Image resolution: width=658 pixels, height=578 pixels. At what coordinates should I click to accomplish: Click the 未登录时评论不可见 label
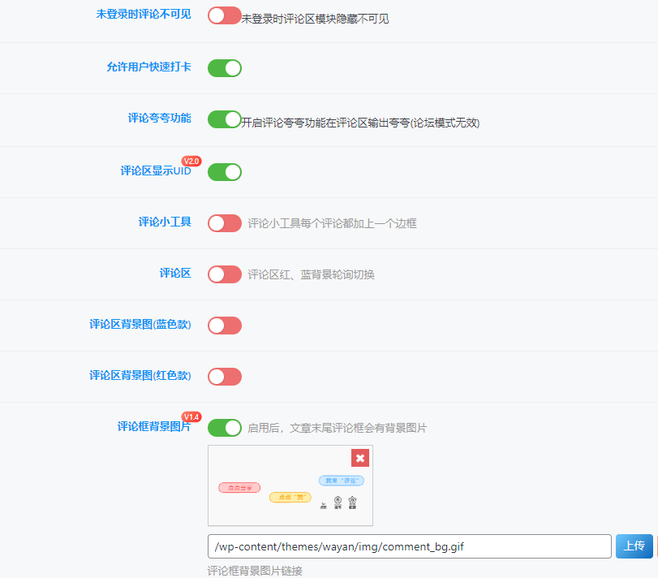pos(144,15)
